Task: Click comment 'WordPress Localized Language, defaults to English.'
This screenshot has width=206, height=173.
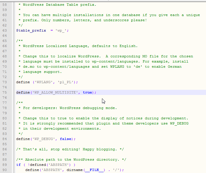Action: pyautogui.click(x=80, y=46)
